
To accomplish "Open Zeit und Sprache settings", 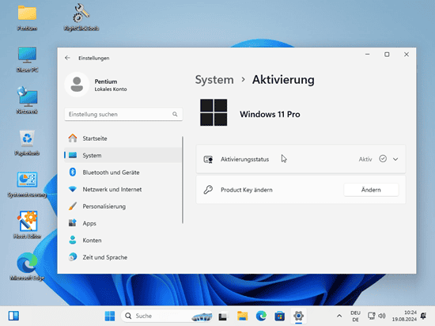I will (x=123, y=257).
